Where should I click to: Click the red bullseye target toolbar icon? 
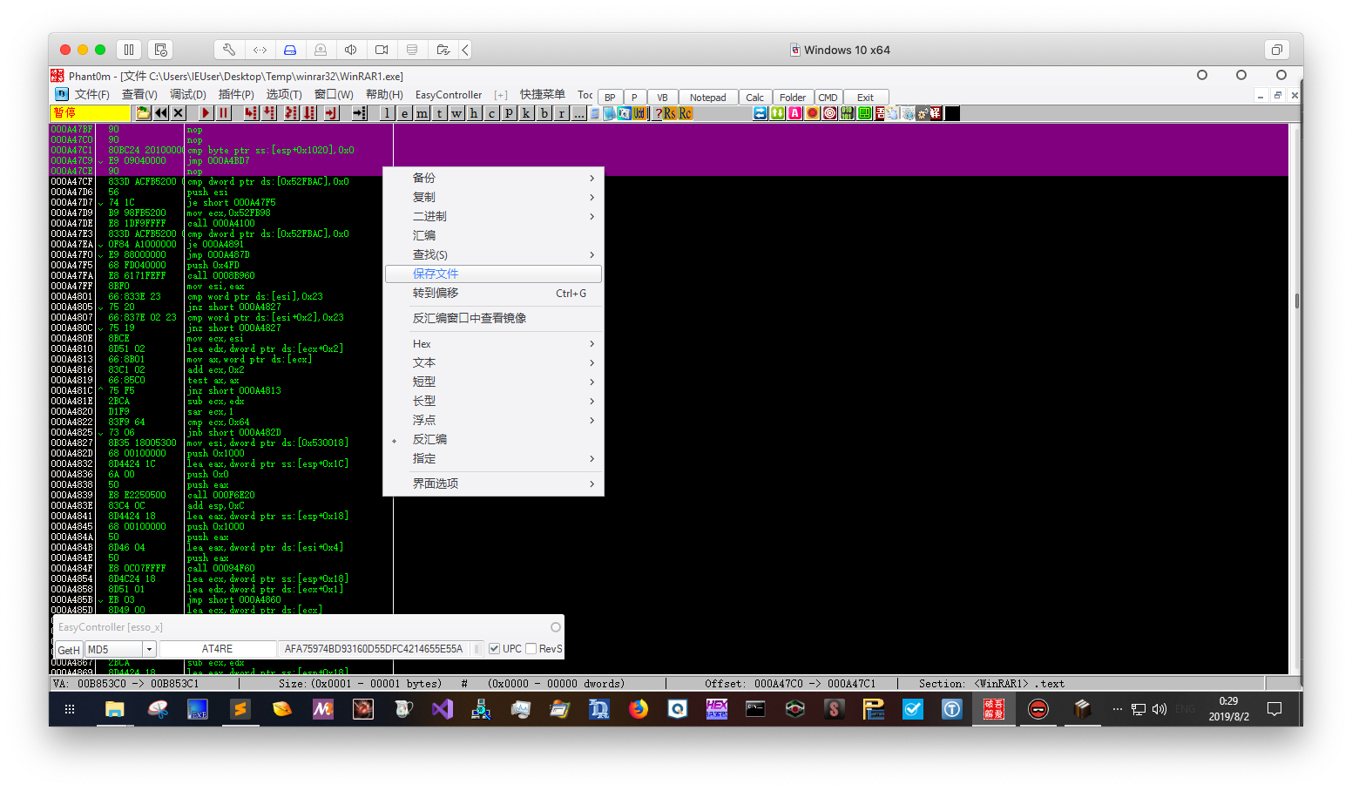tap(828, 113)
